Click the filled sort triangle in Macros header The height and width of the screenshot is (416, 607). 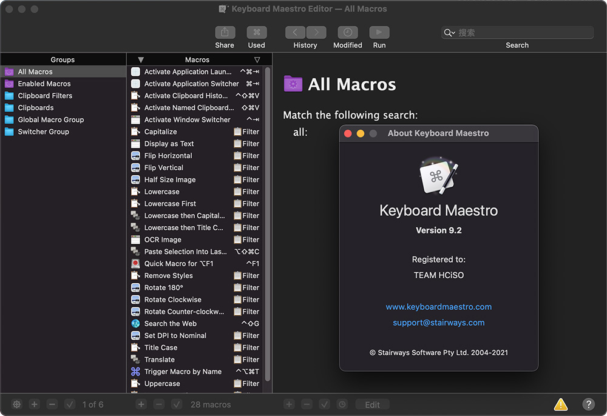click(x=141, y=60)
